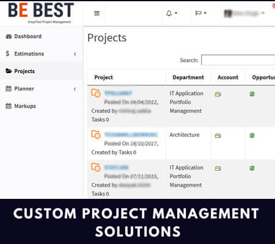Open the blurred project link in Architecture row
The width and height of the screenshot is (275, 244).
[x=131, y=135]
